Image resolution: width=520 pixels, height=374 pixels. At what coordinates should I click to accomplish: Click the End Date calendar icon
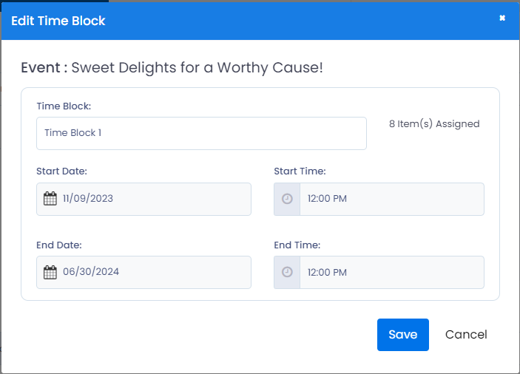click(50, 272)
